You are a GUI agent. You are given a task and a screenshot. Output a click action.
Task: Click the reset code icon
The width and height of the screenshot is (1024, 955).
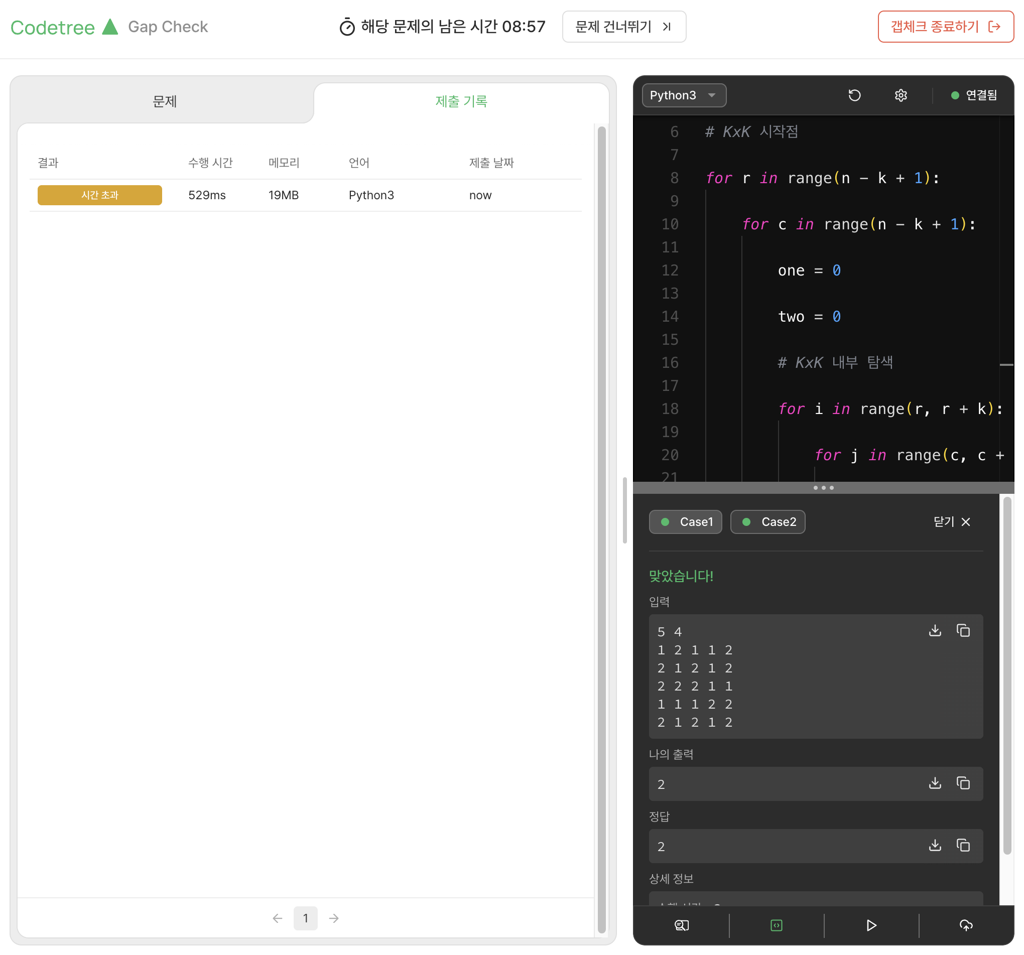854,95
